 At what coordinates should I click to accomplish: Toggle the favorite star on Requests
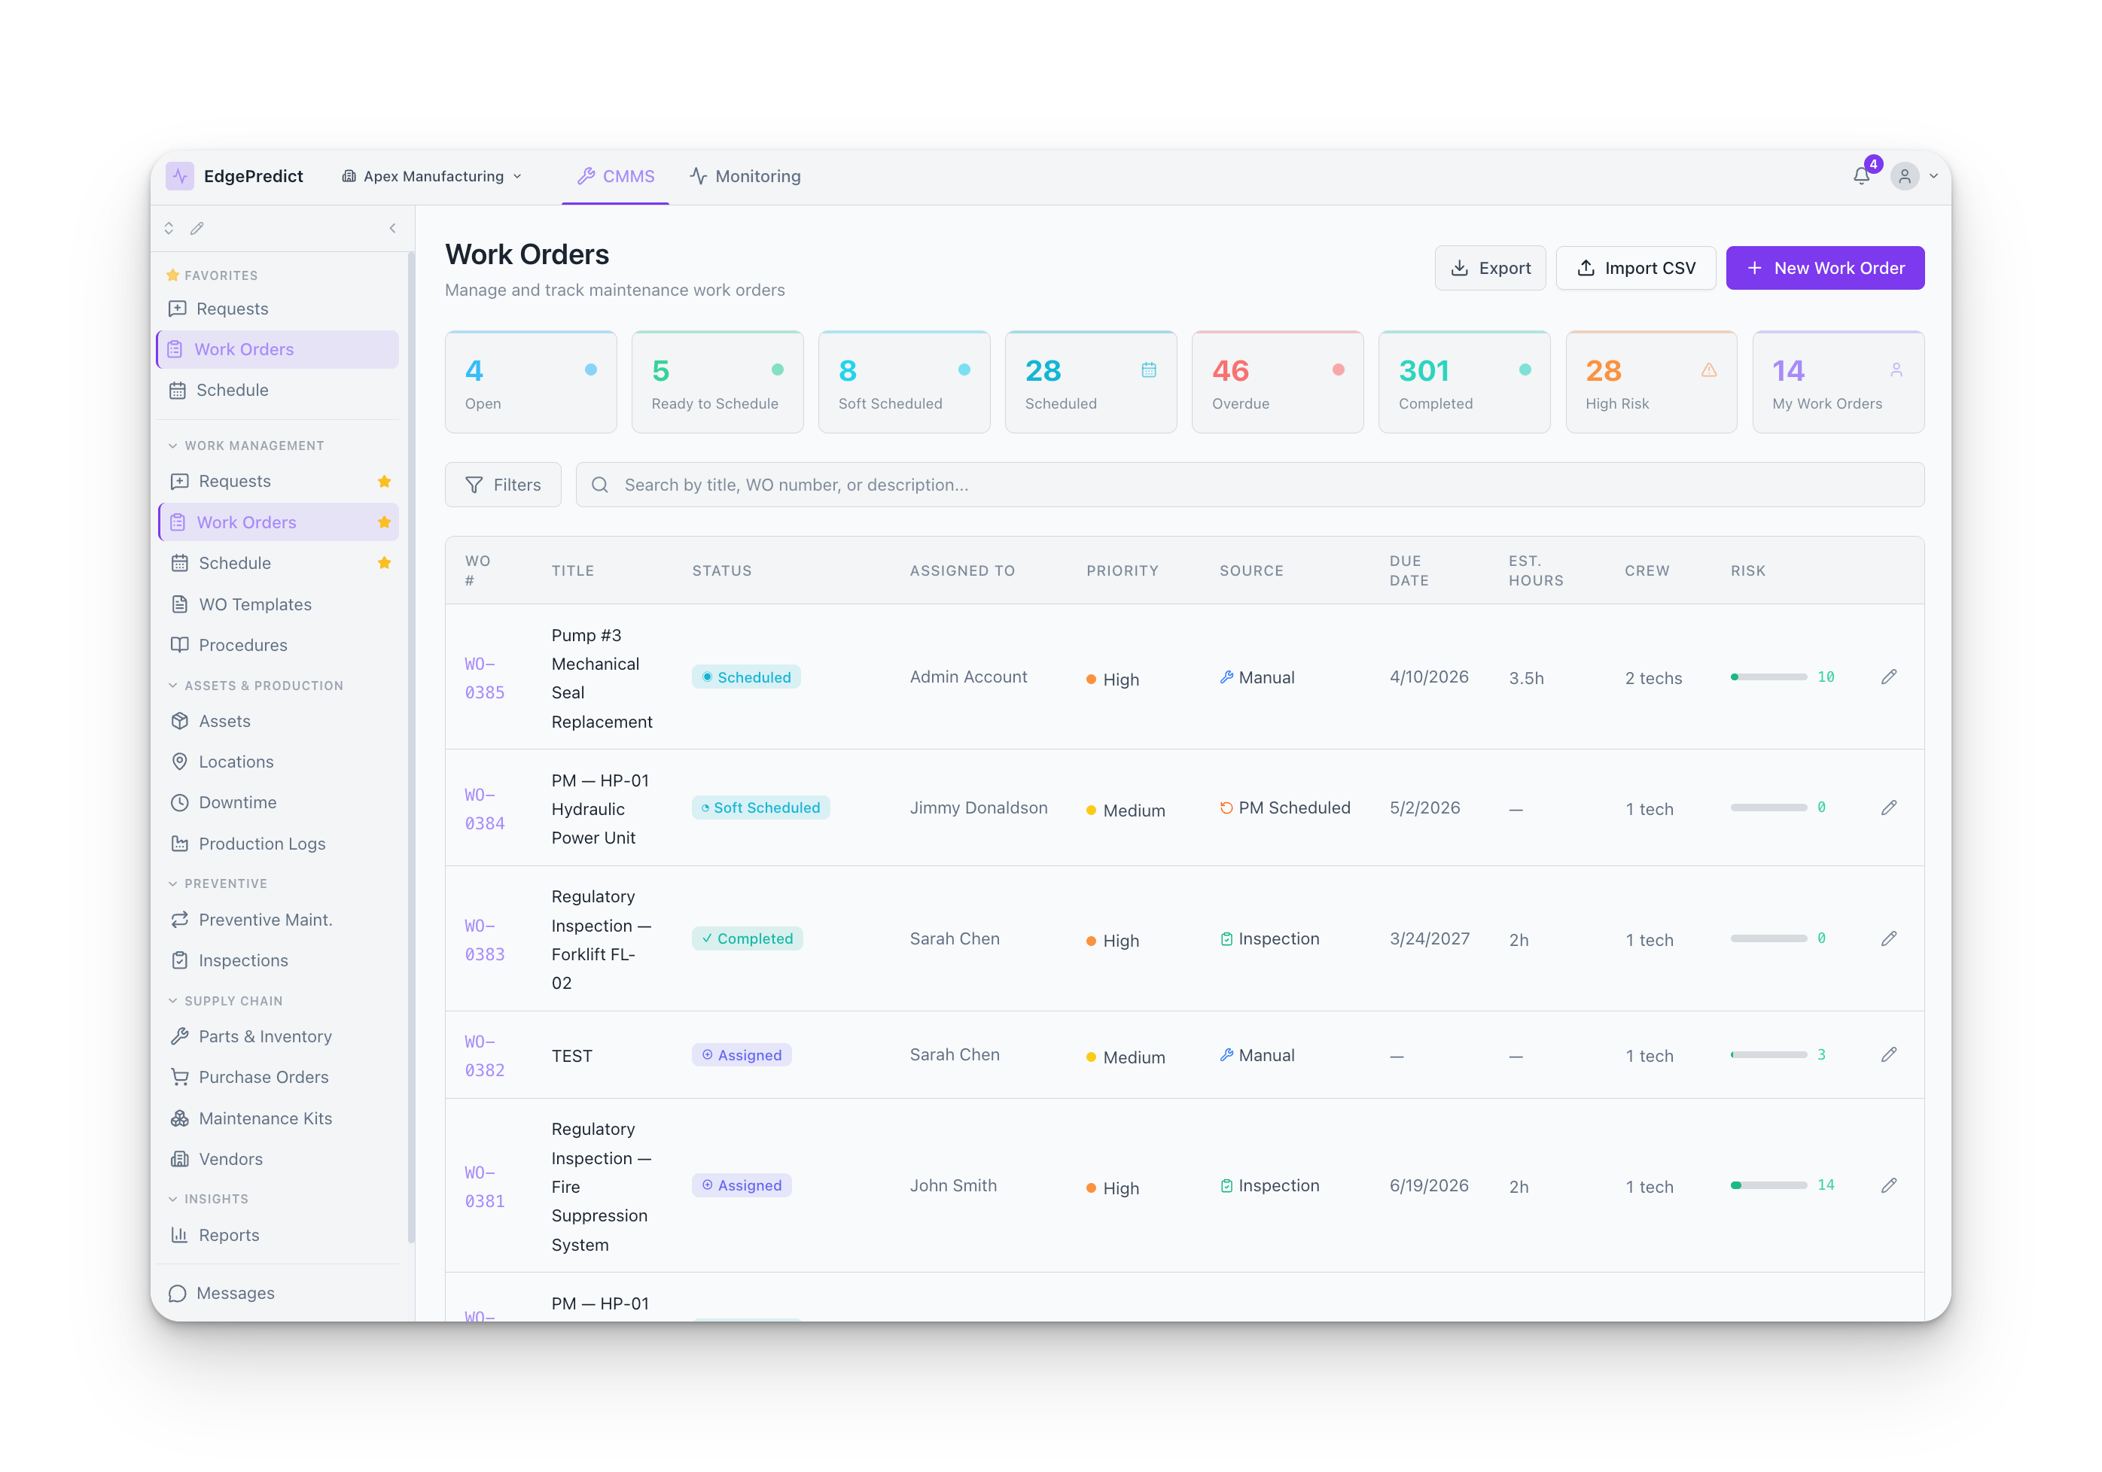385,480
